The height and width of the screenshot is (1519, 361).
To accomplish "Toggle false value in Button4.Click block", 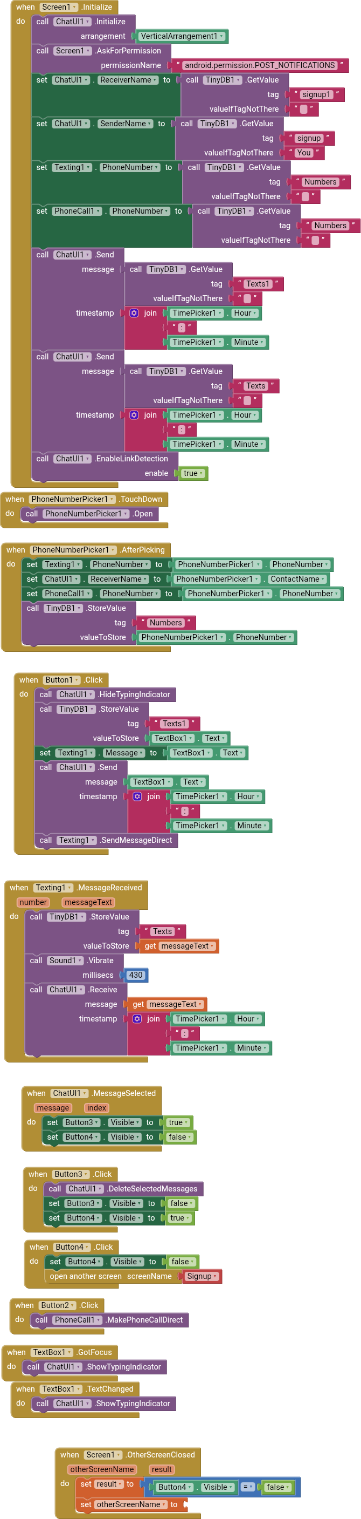I will [x=183, y=1262].
